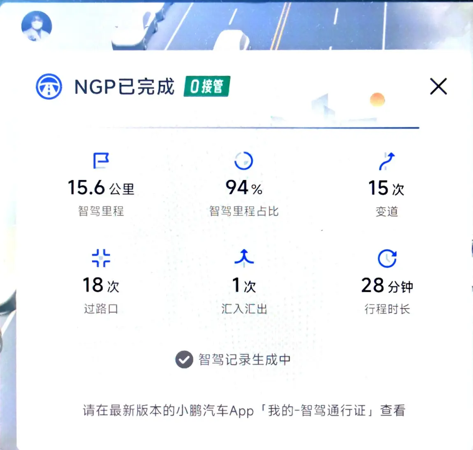473x450 pixels.
Task: Click the NGP steering wheel icon
Action: (x=49, y=87)
